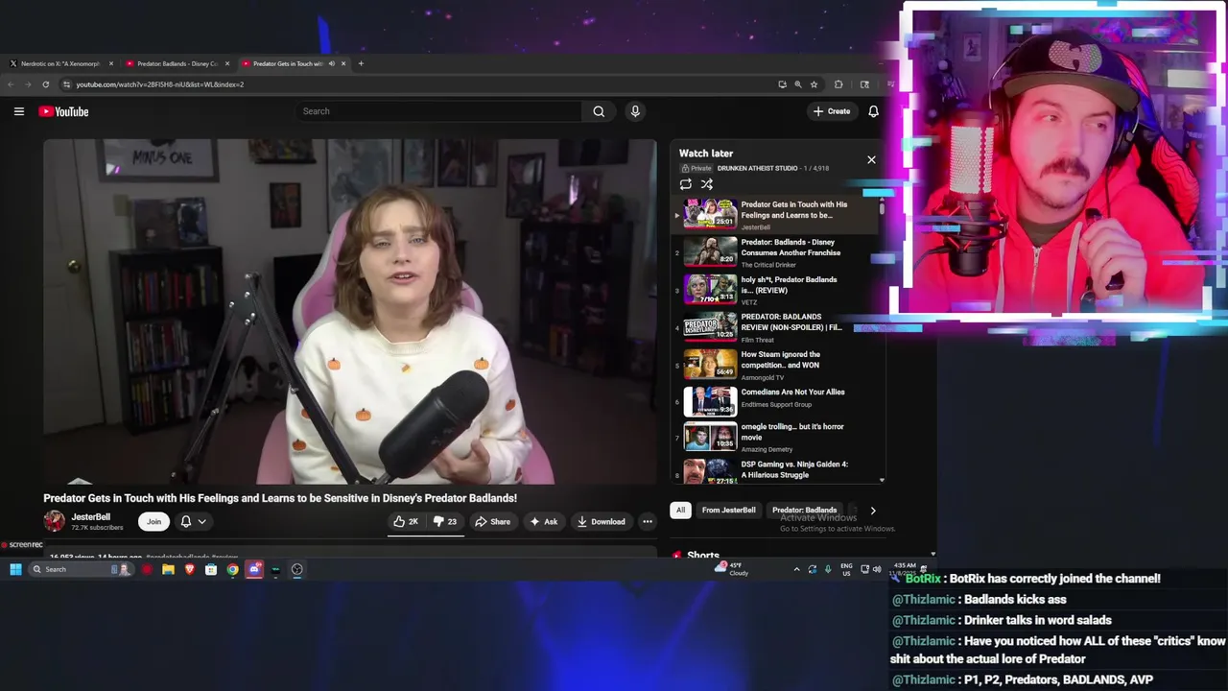1228x691 pixels.
Task: Click the Watch later playlist title
Action: coord(706,154)
